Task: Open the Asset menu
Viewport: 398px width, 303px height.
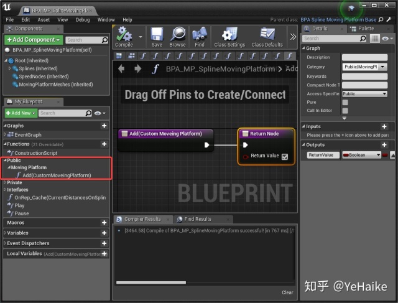Action: pos(44,19)
